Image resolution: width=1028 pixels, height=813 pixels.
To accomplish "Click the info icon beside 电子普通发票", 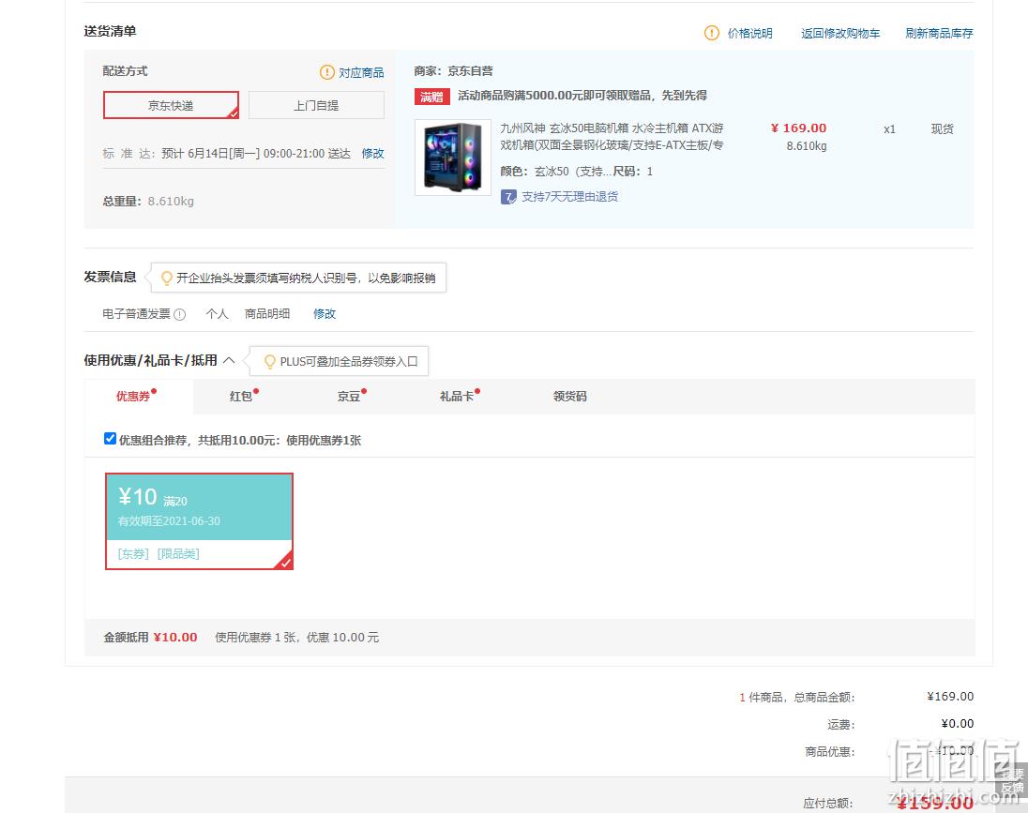I will pyautogui.click(x=180, y=314).
